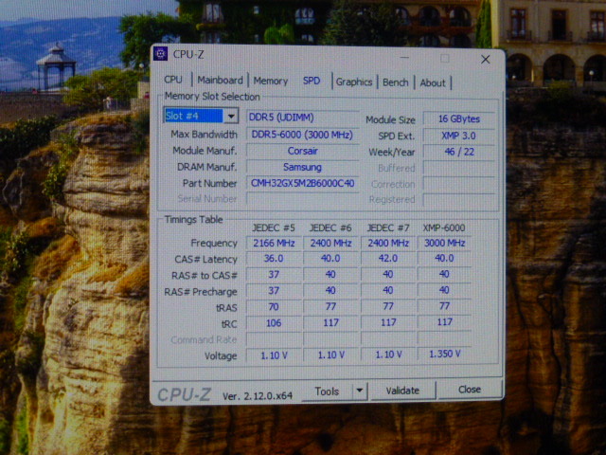
Task: Click the empty Correction field
Action: [458, 184]
